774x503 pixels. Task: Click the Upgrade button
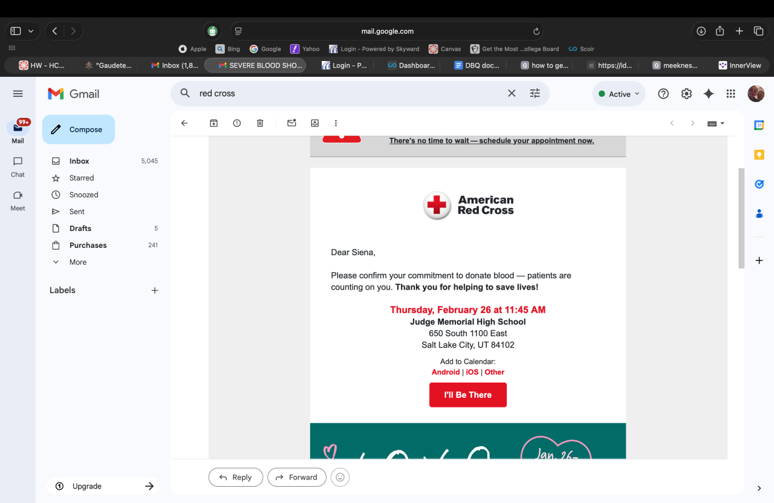pos(103,486)
